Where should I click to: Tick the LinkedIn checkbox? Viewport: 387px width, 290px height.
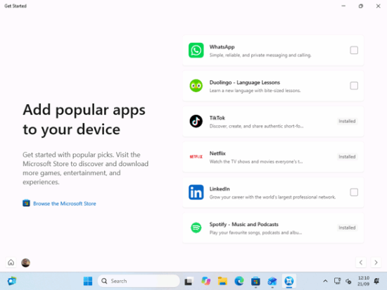pos(354,192)
